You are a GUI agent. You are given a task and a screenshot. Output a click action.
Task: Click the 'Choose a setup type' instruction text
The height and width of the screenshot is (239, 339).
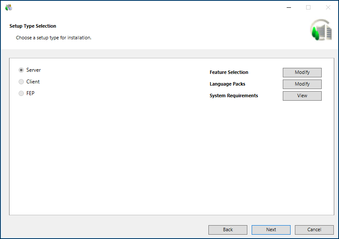54,38
